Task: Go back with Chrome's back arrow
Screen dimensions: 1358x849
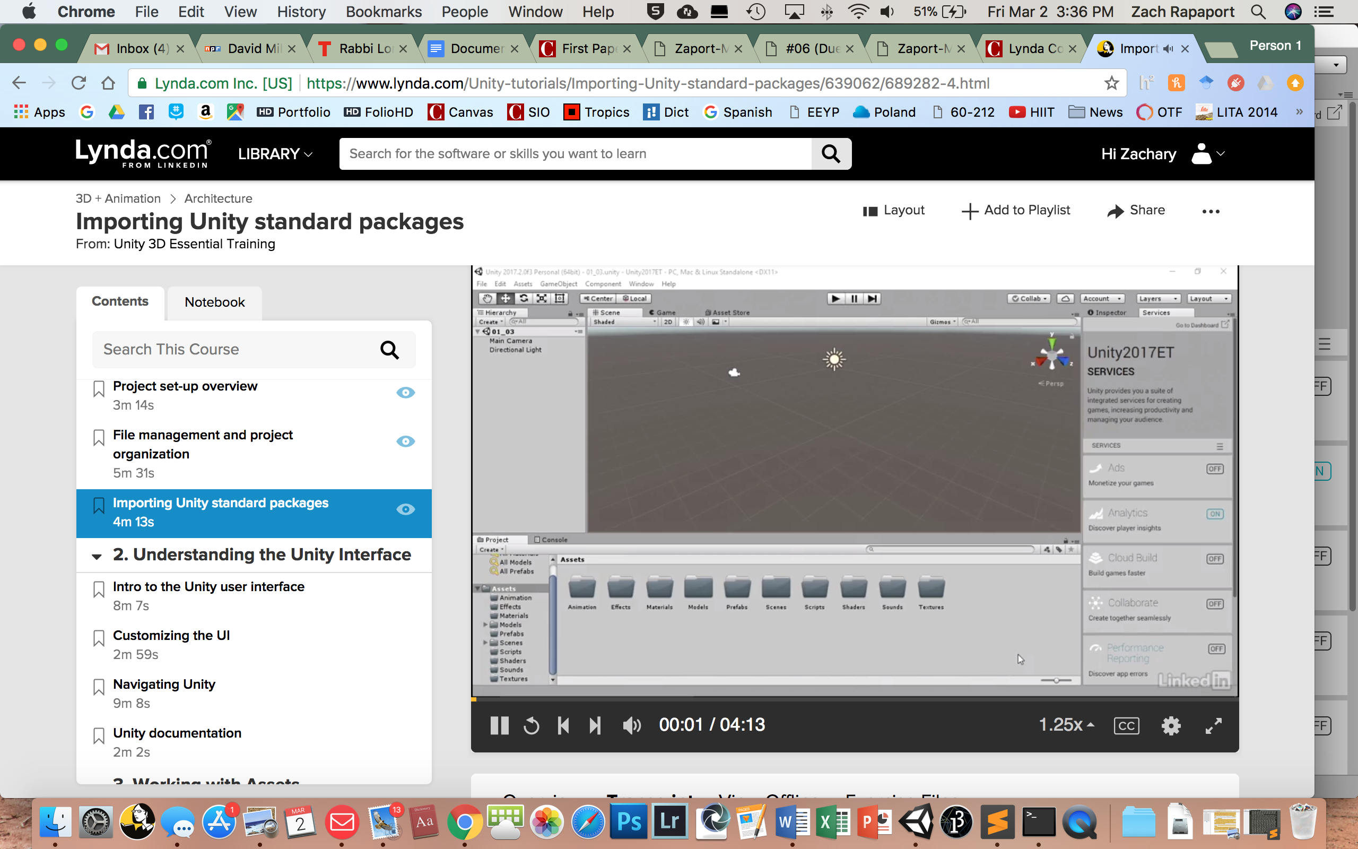Action: pyautogui.click(x=19, y=83)
